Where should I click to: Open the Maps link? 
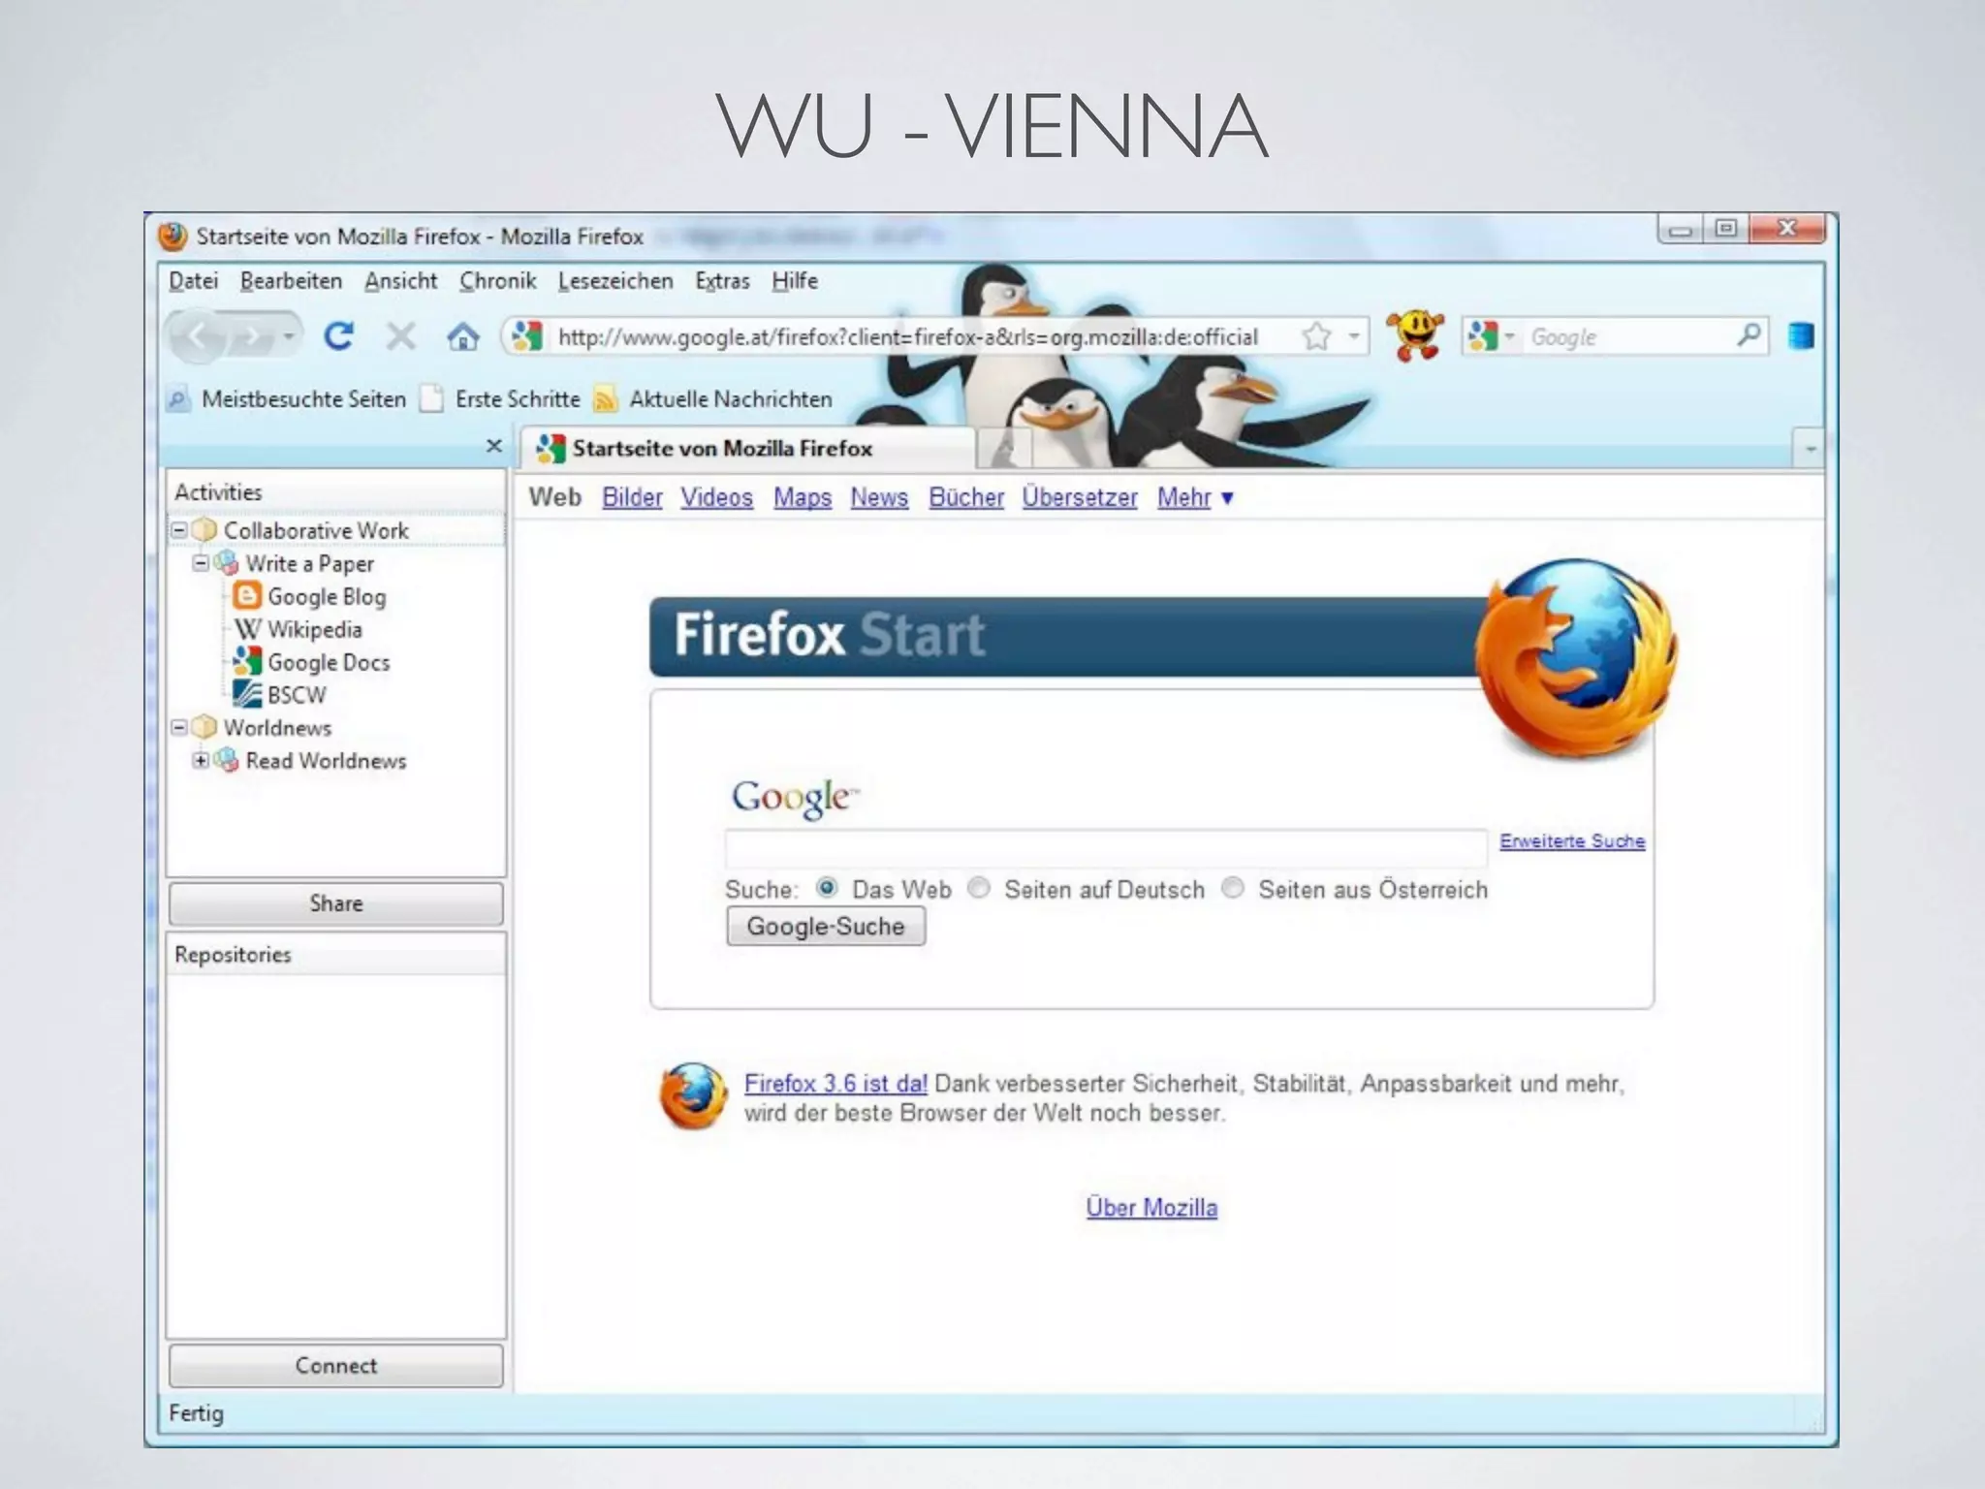(803, 497)
